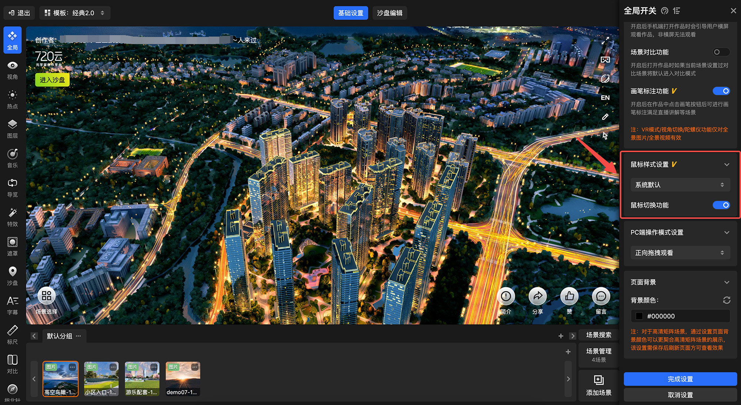This screenshot has height=405, width=741.
Task: Collapse the 页面背景 section chevron
Action: pos(727,282)
